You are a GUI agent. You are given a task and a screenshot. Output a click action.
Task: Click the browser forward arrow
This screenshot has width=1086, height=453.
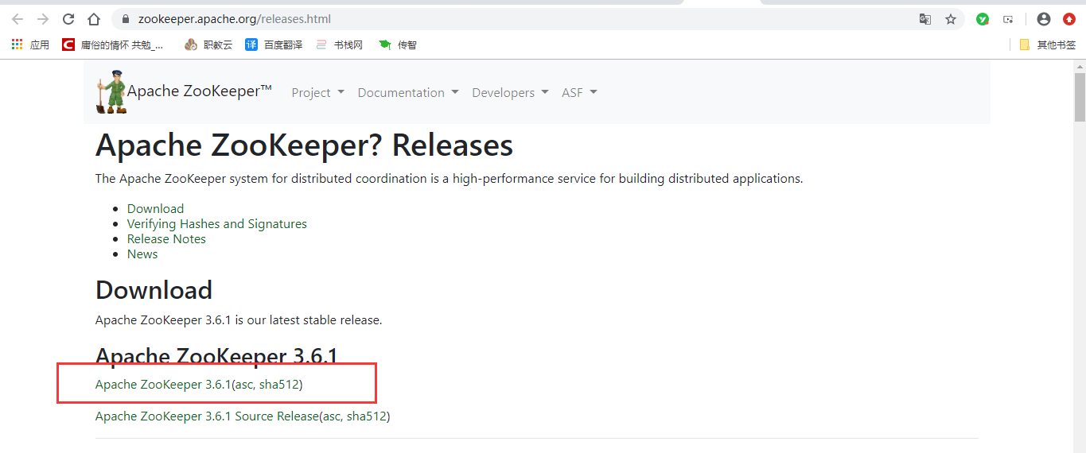click(x=43, y=19)
